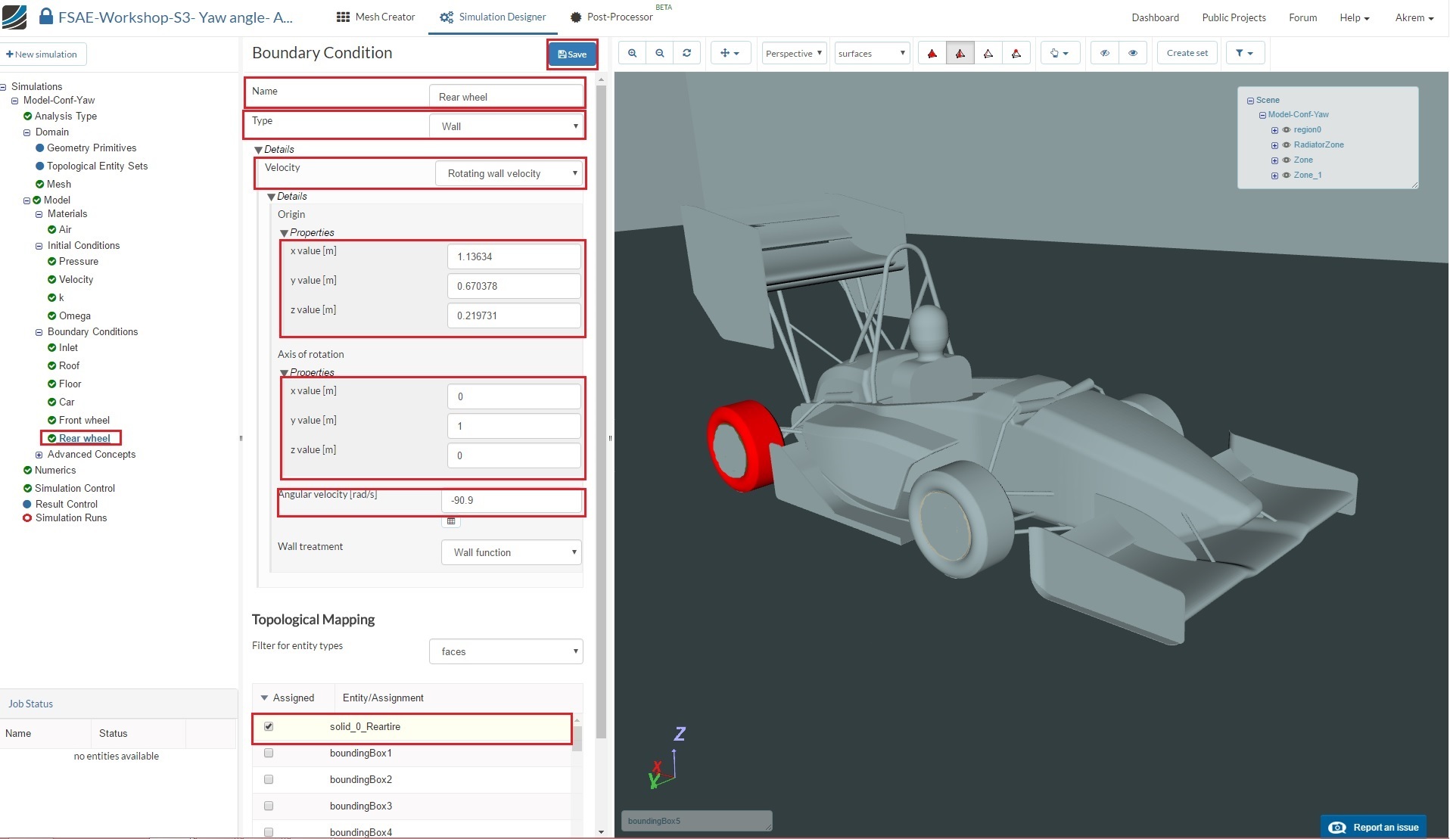
Task: Click the Create set button
Action: 1187,53
